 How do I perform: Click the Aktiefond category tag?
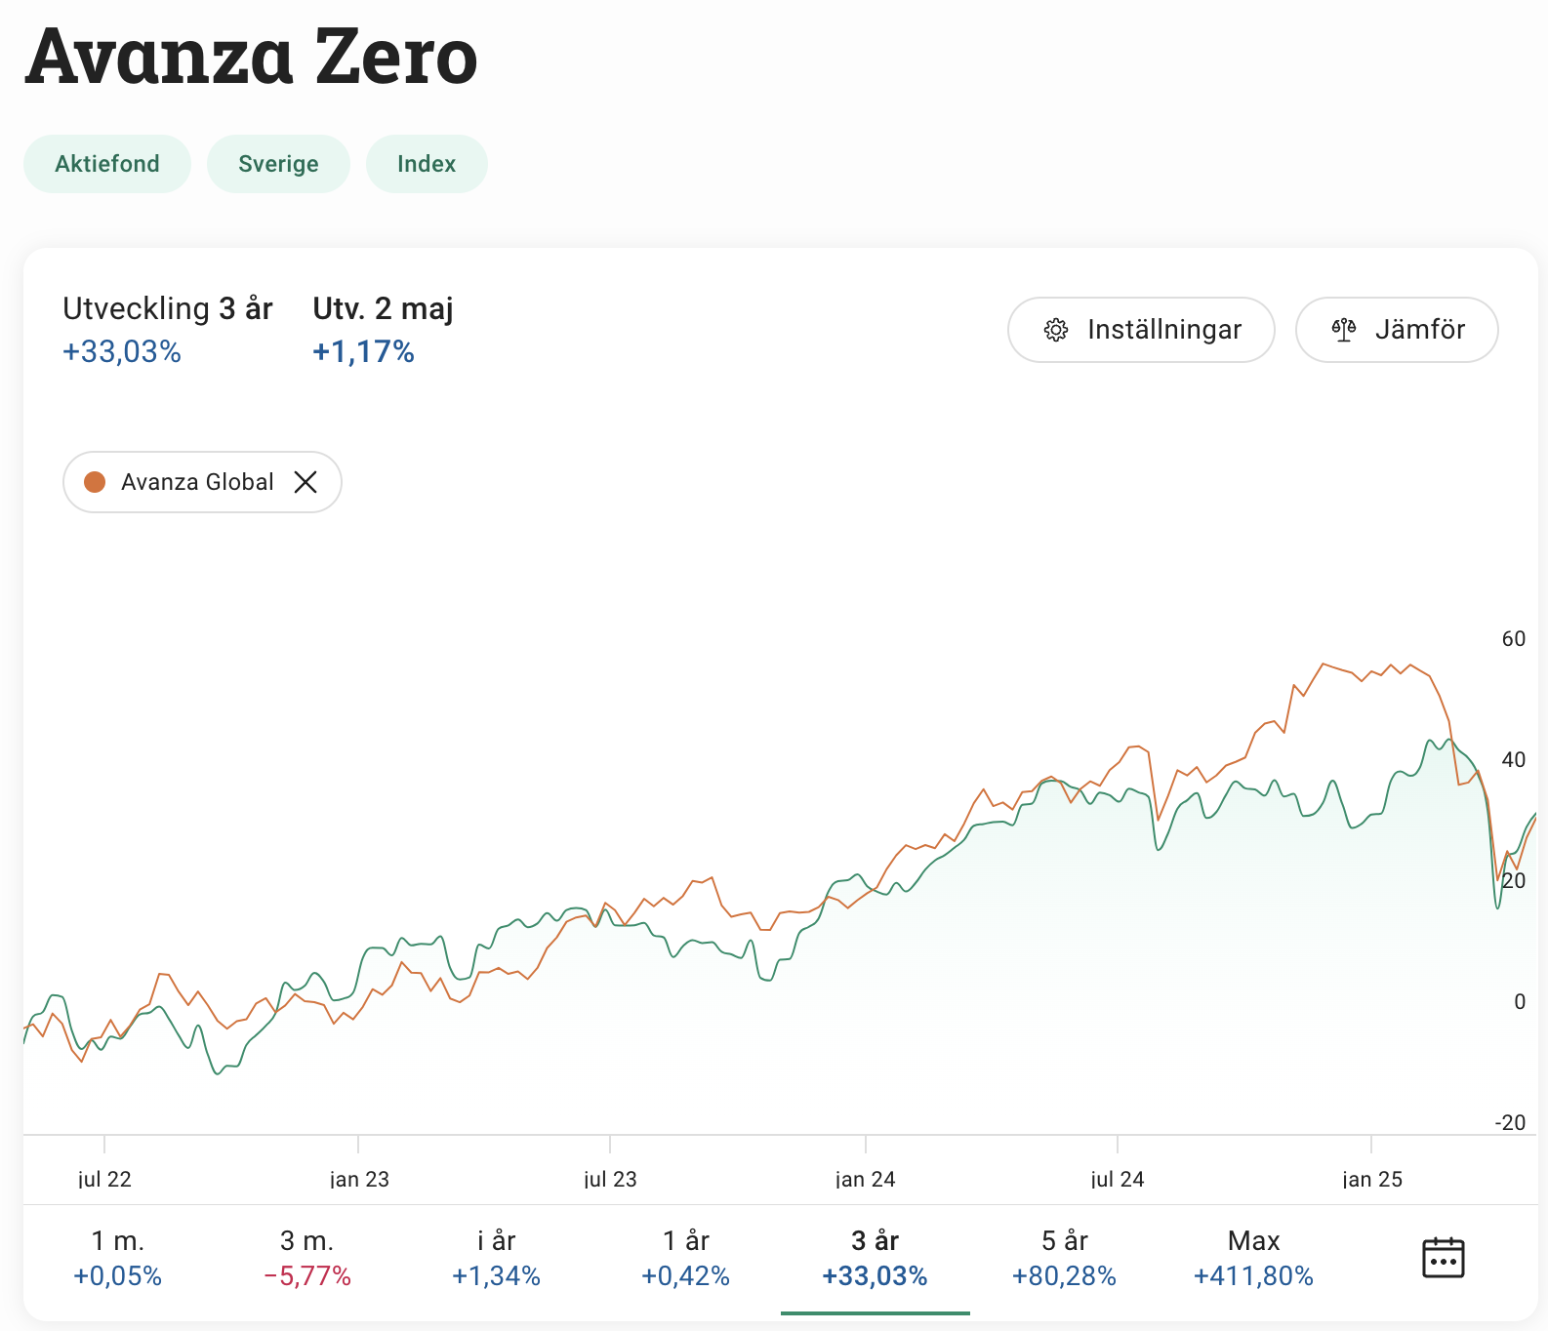(x=107, y=164)
